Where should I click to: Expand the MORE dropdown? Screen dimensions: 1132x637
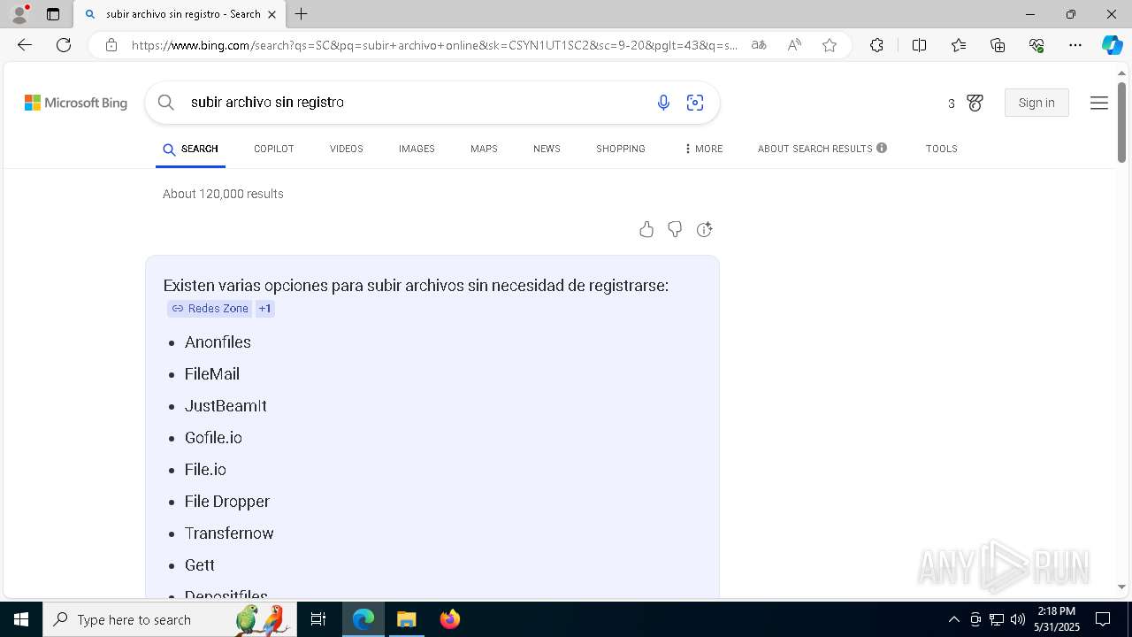coord(703,149)
